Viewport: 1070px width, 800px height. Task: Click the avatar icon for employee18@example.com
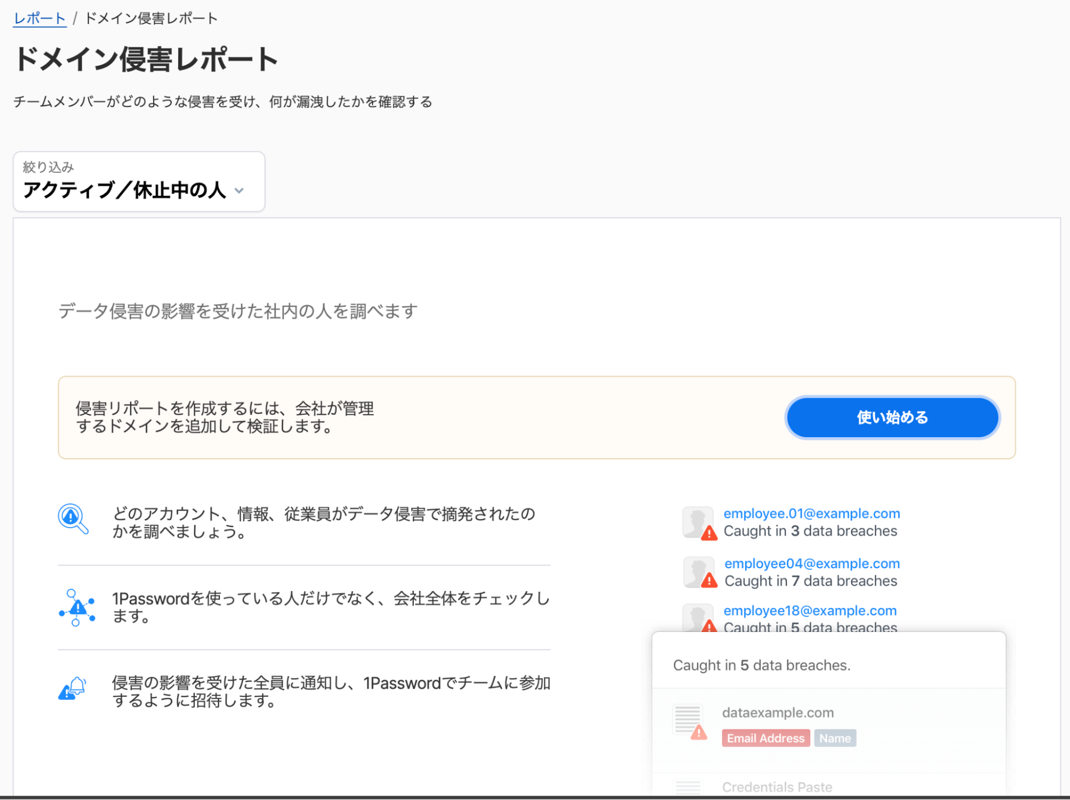(x=697, y=616)
